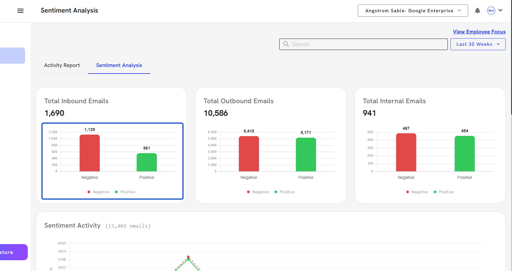Click the MH user avatar
Image resolution: width=512 pixels, height=271 pixels.
(x=491, y=11)
